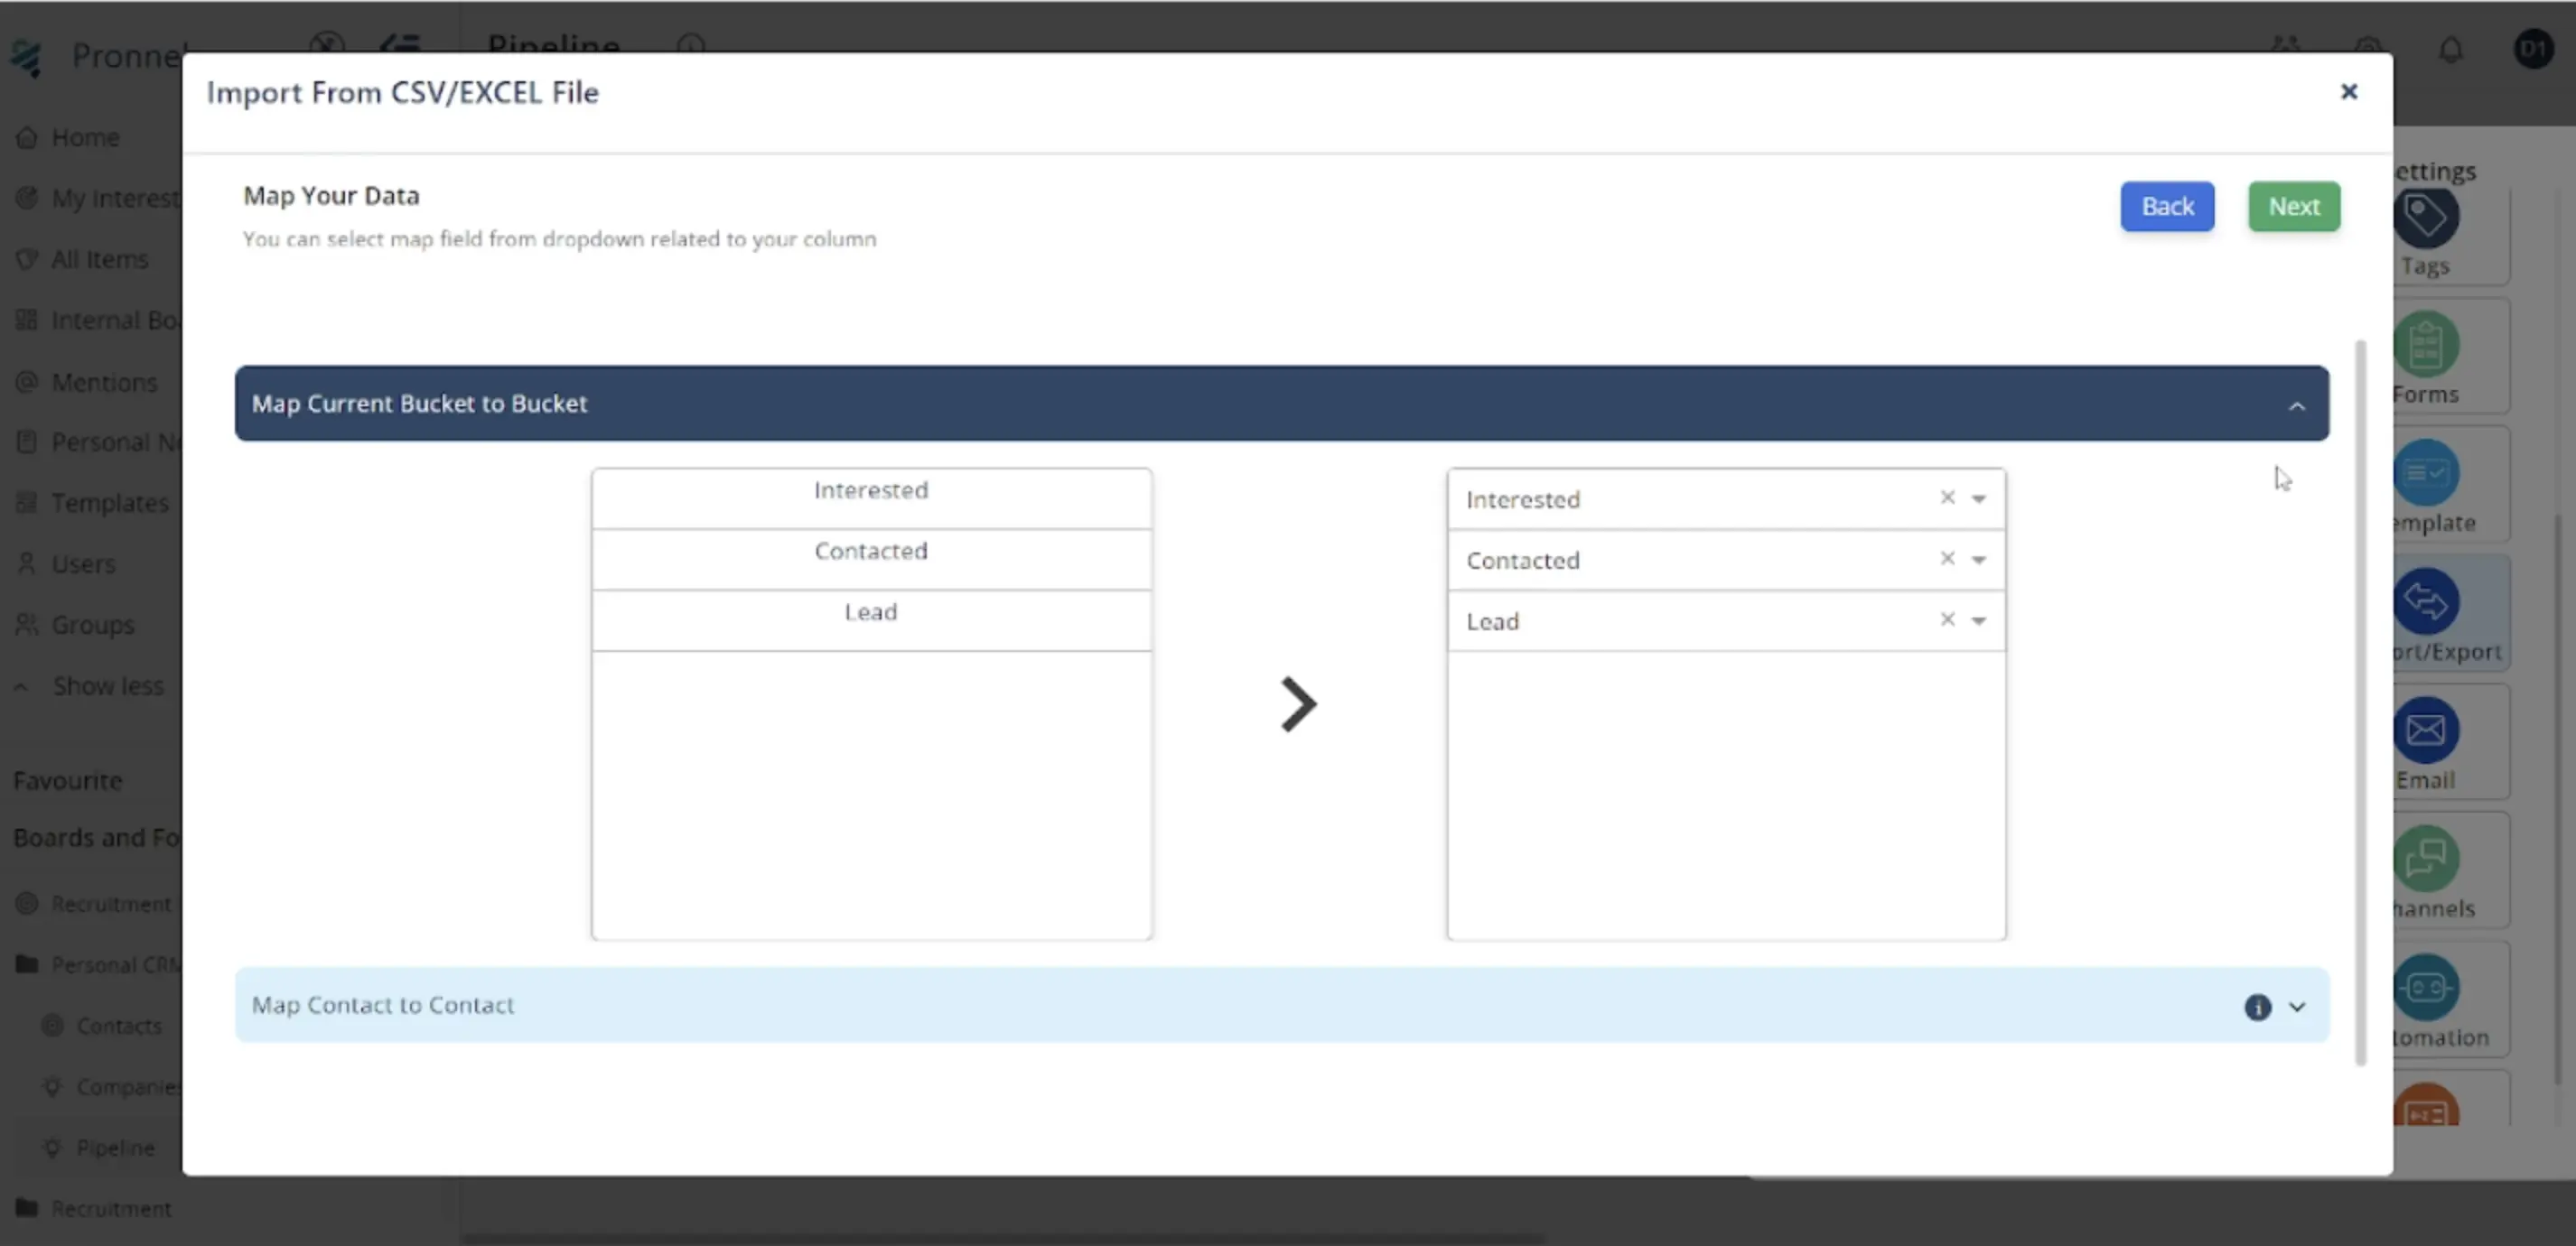Open the Interested mapping dropdown arrow
This screenshot has height=1246, width=2576.
1978,498
